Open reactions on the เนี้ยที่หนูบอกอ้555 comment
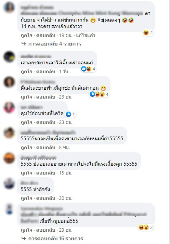 tap(146, 227)
